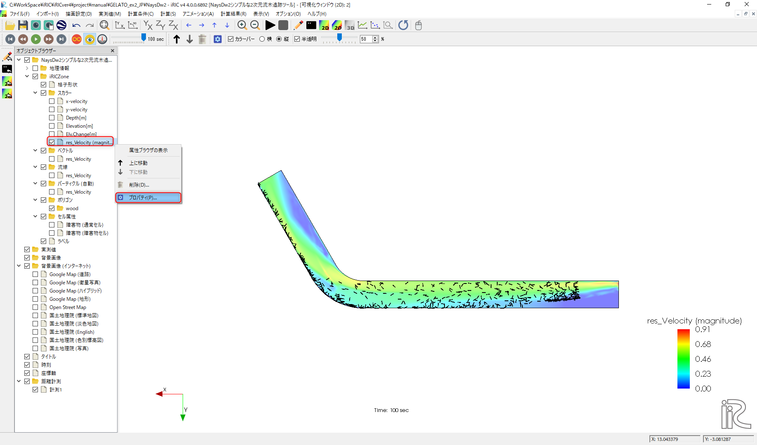Collapse the iRICZone tree node

coord(27,76)
